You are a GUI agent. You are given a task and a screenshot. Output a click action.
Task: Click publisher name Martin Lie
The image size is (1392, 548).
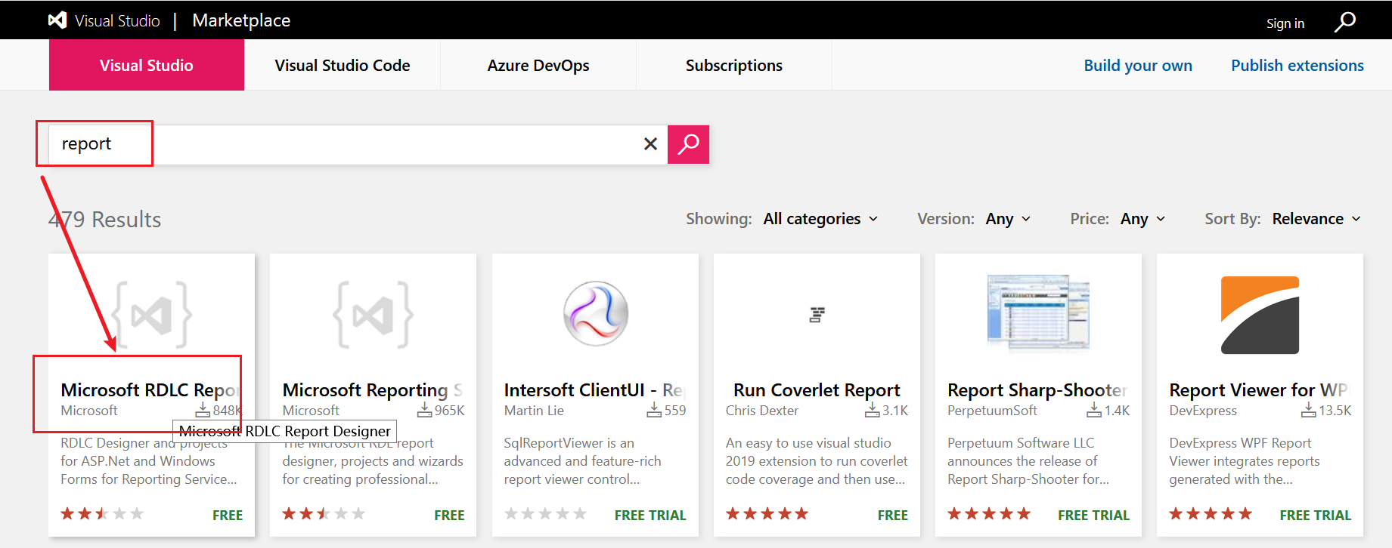coord(534,411)
